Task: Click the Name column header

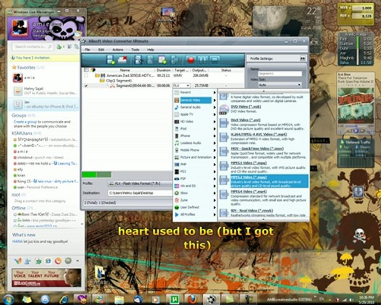Action: pos(124,70)
